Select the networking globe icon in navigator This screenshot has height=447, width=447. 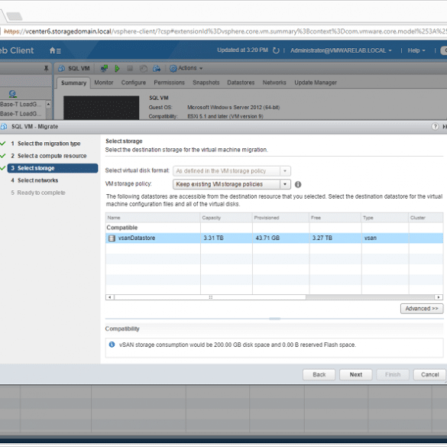click(x=12, y=93)
